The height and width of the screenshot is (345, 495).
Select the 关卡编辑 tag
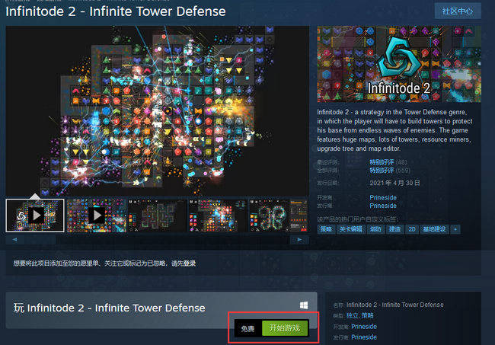351,229
